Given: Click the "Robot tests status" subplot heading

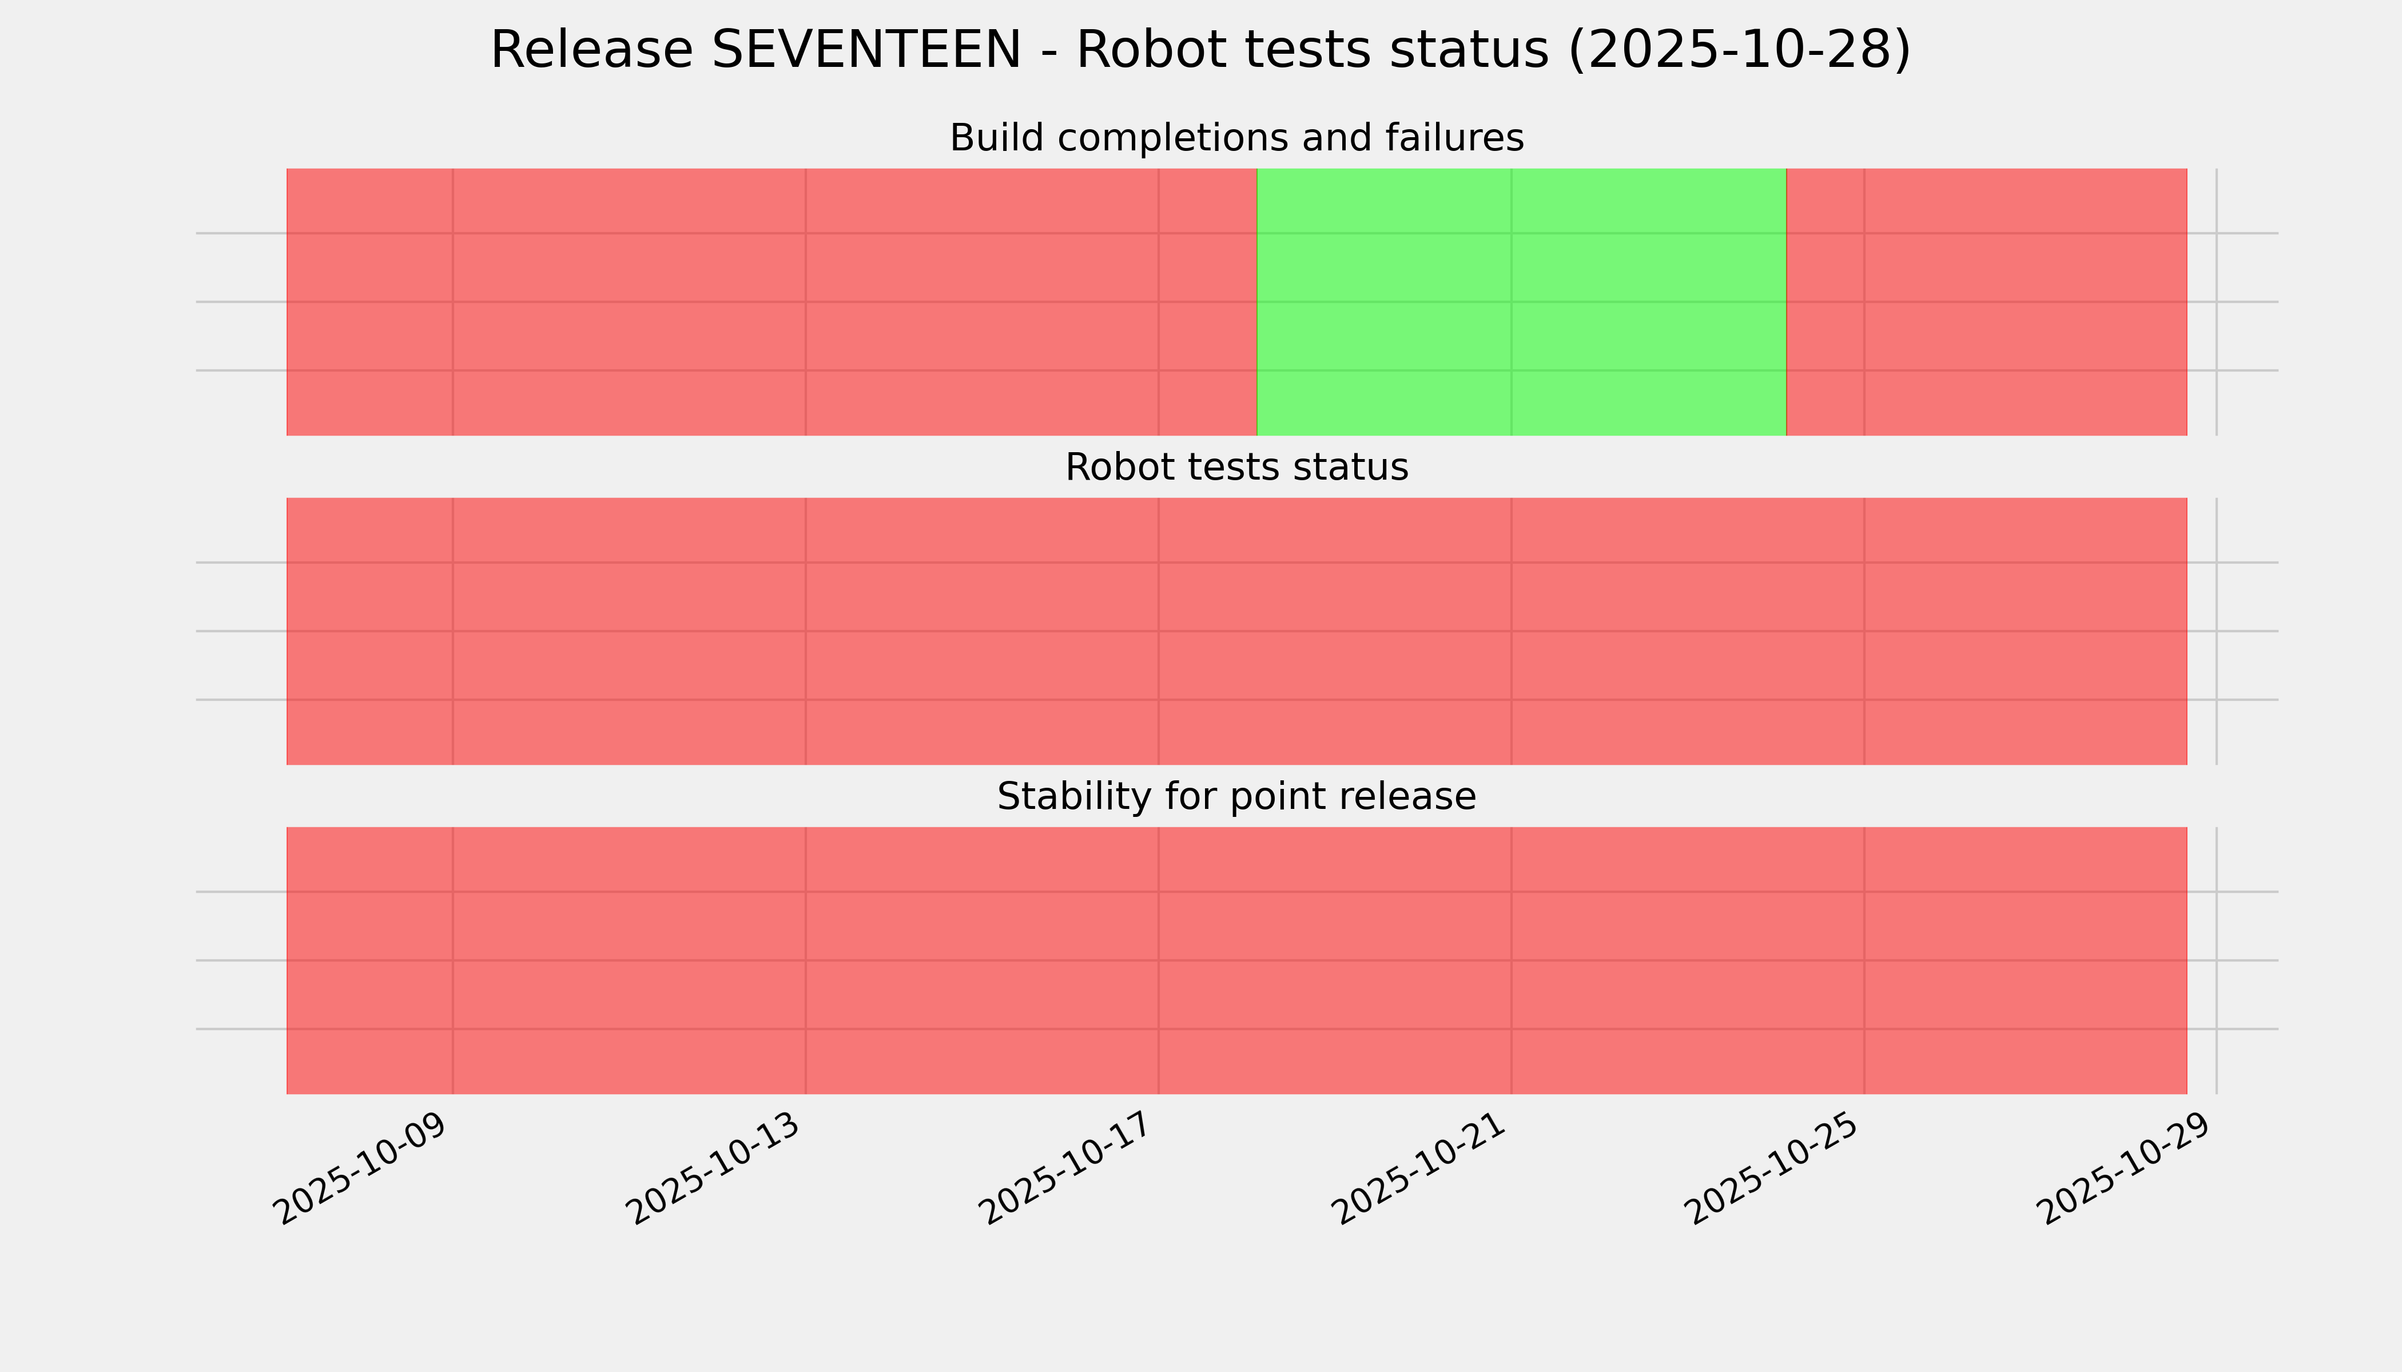Looking at the screenshot, I should (x=1236, y=468).
